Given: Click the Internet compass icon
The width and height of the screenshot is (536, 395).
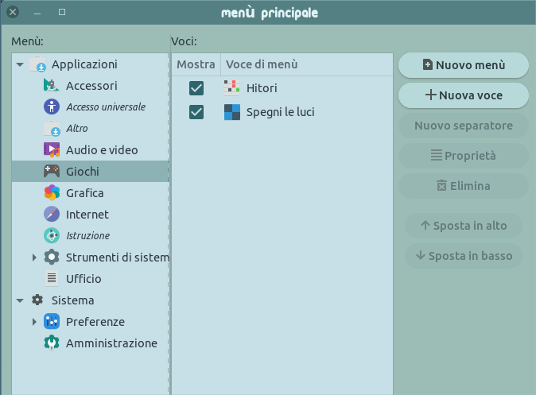Looking at the screenshot, I should click(x=52, y=215).
